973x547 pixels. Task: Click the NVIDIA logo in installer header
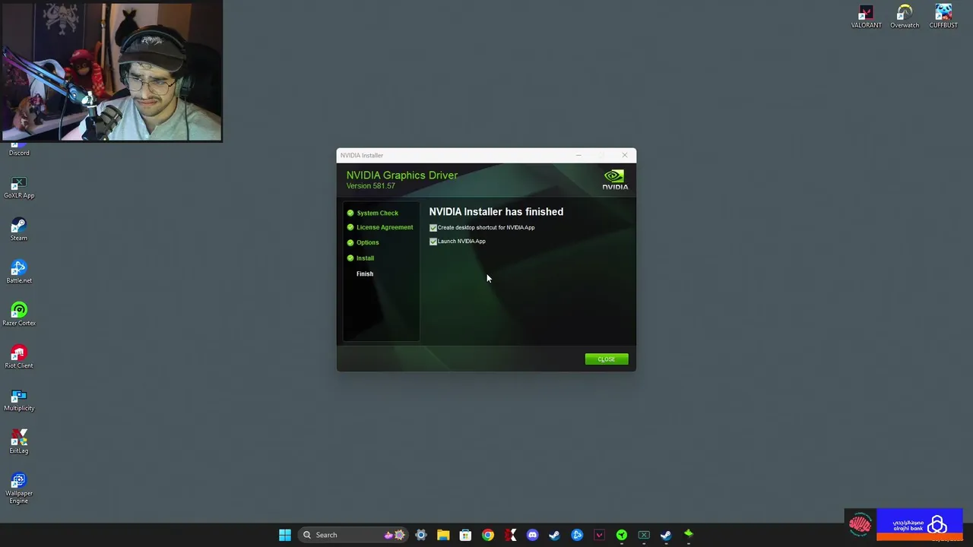[x=615, y=180]
